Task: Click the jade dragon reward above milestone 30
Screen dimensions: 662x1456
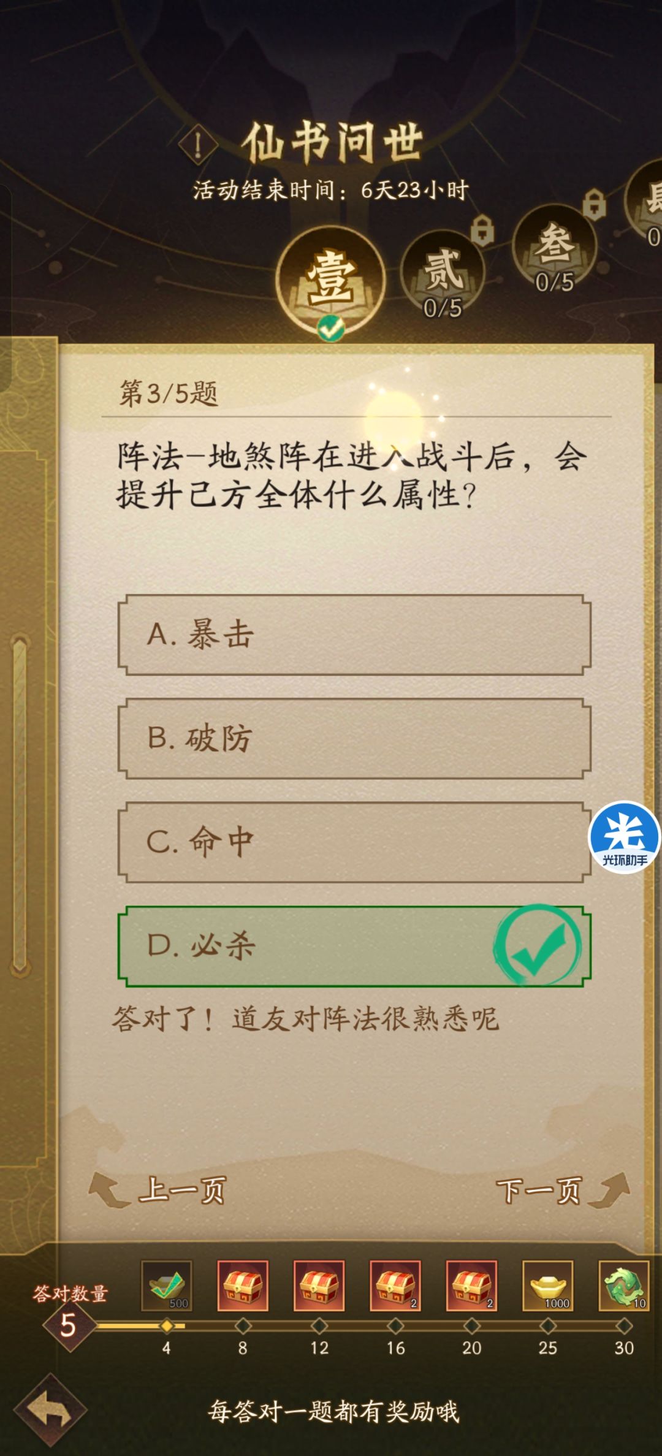Action: pyautogui.click(x=623, y=1286)
